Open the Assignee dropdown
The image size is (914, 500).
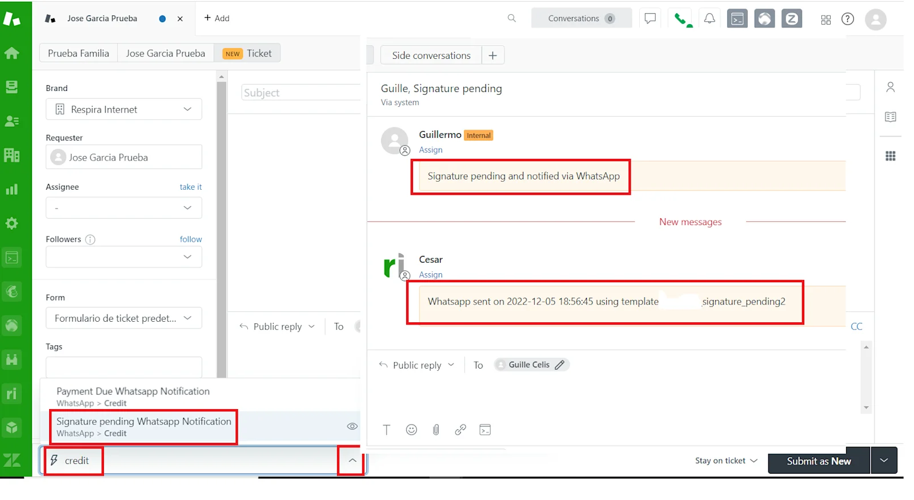[124, 208]
